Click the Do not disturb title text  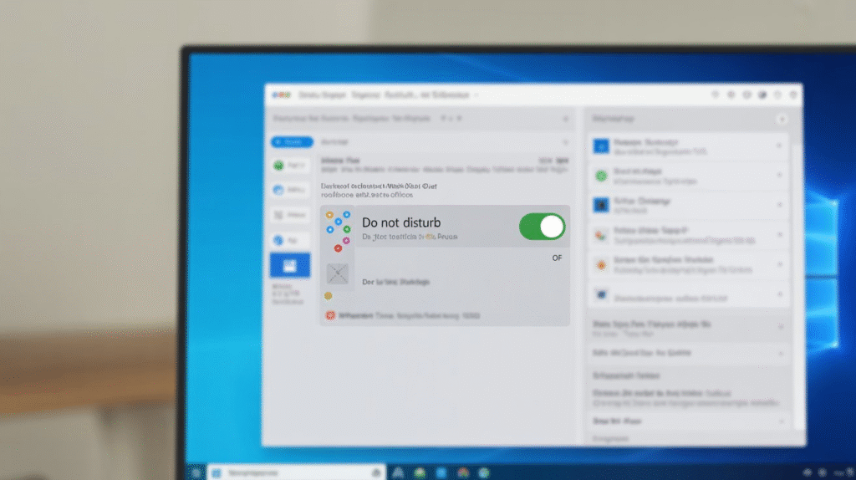coord(401,223)
